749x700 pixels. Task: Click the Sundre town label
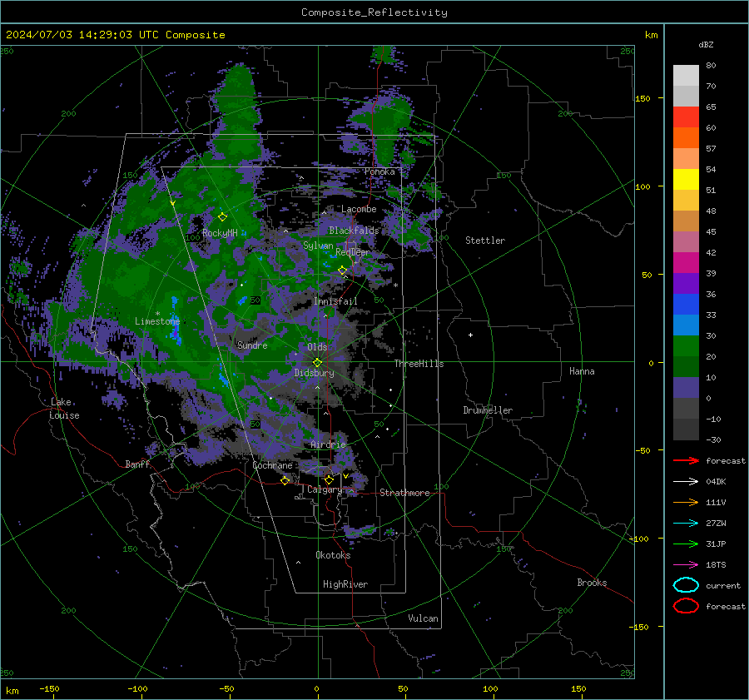tap(252, 345)
